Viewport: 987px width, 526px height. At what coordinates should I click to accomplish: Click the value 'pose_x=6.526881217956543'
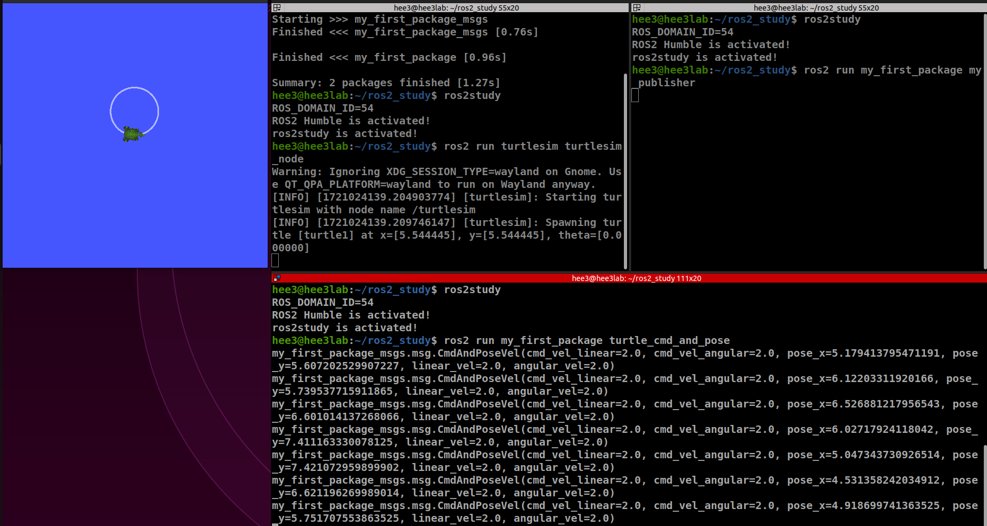(863, 404)
